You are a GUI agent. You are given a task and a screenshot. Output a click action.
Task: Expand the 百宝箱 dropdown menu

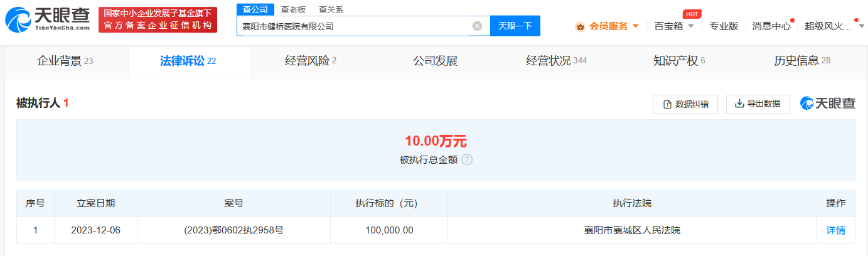(674, 26)
